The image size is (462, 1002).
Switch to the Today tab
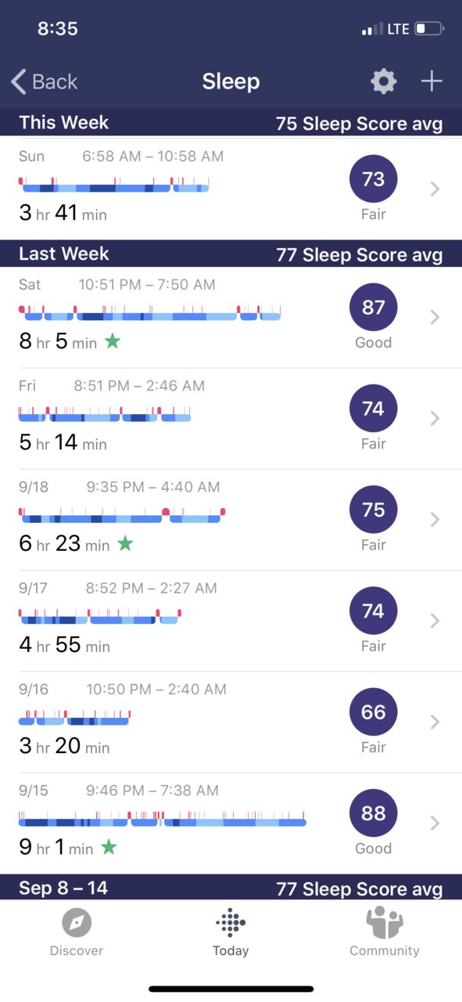(231, 933)
